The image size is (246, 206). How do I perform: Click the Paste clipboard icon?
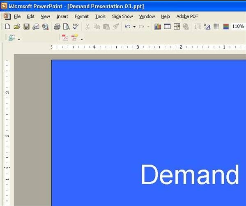tap(106, 27)
